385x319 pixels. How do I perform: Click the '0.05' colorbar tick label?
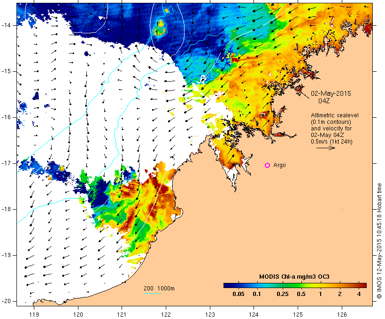click(x=238, y=294)
